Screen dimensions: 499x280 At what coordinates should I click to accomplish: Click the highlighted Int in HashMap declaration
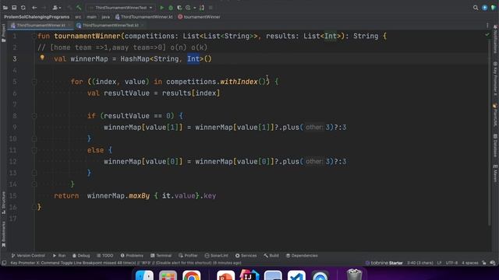click(193, 59)
